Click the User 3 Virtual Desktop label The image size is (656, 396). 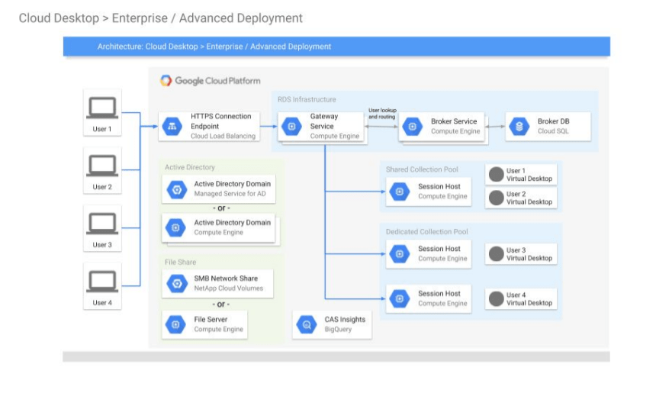pos(529,254)
